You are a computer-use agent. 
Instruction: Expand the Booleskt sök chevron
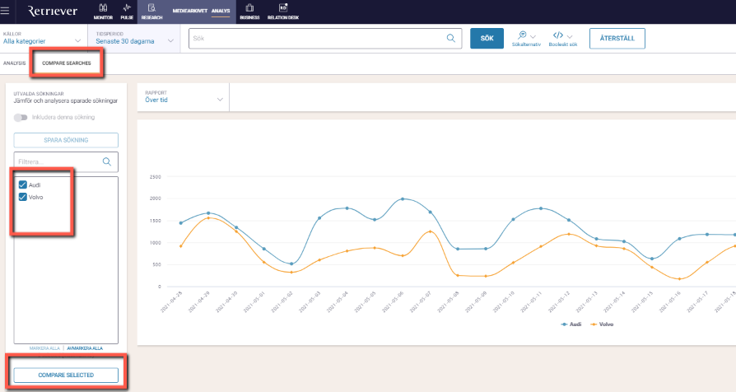(x=570, y=36)
